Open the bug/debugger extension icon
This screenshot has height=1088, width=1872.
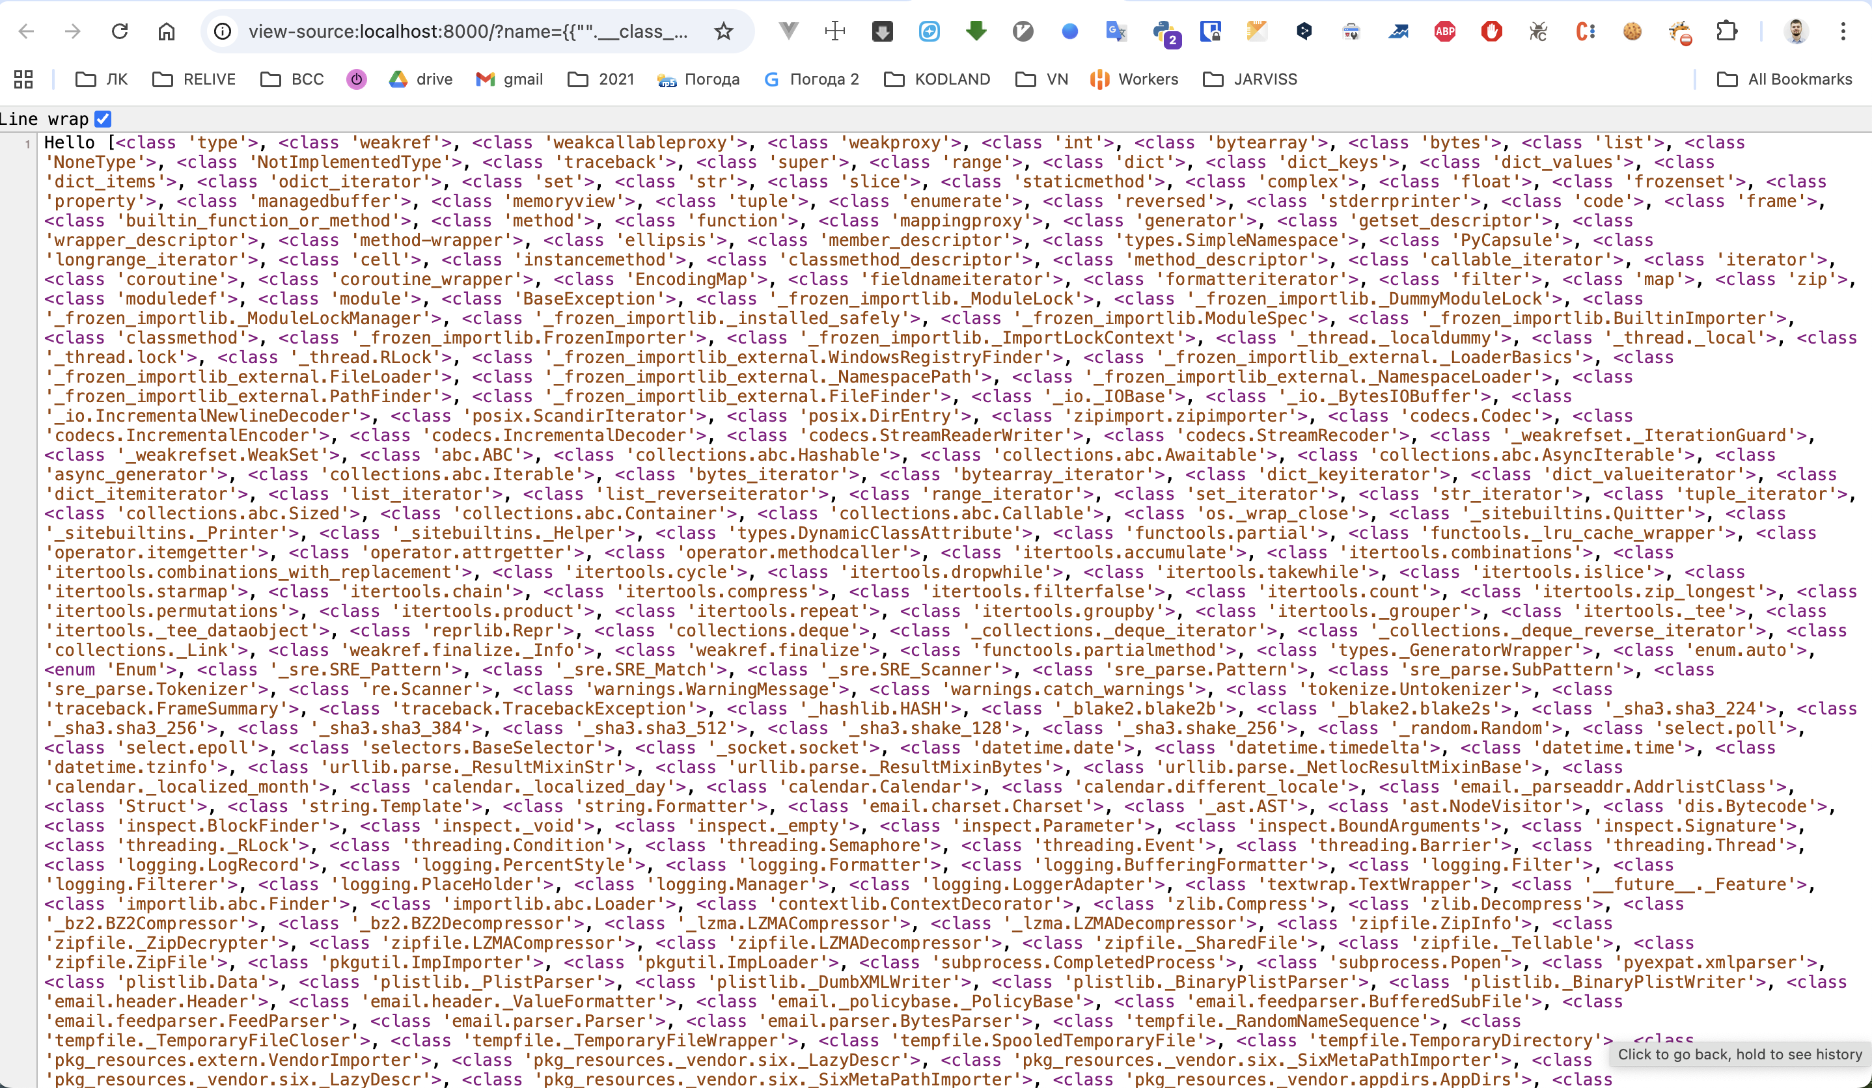[x=1539, y=31]
